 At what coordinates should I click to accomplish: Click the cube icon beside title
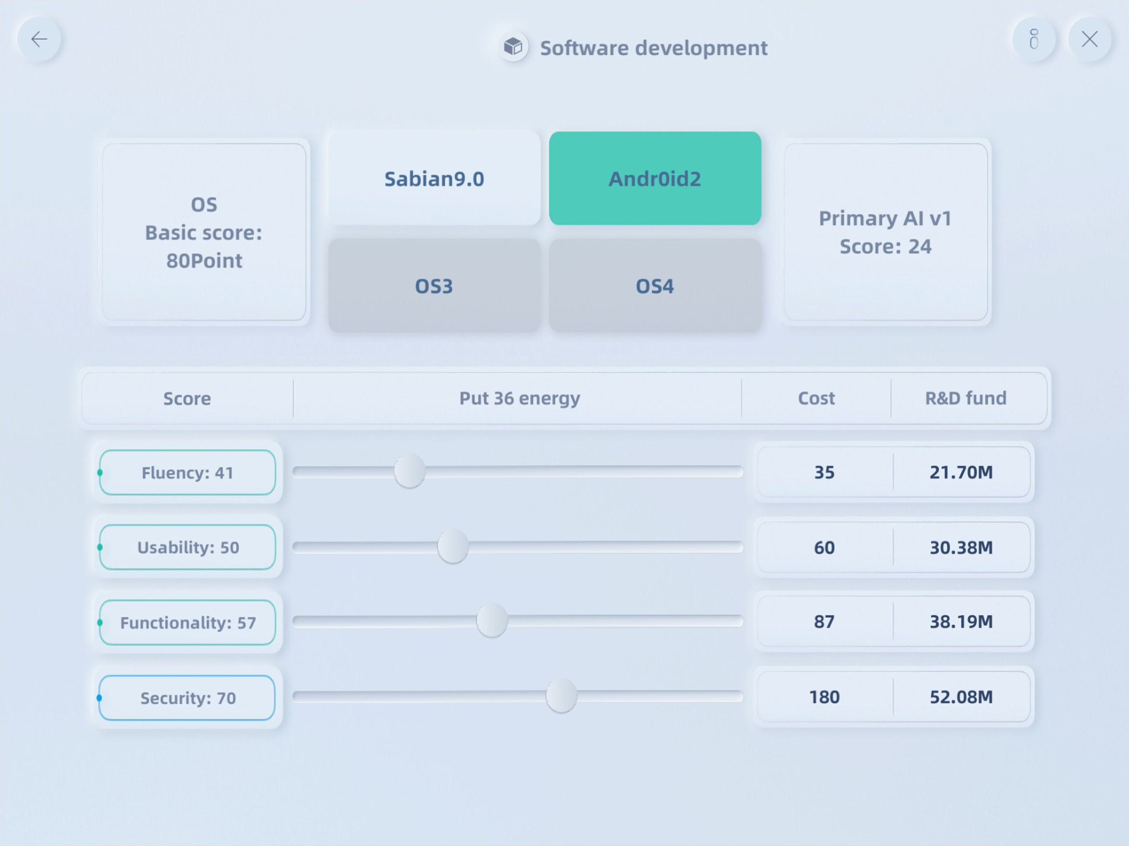click(513, 48)
